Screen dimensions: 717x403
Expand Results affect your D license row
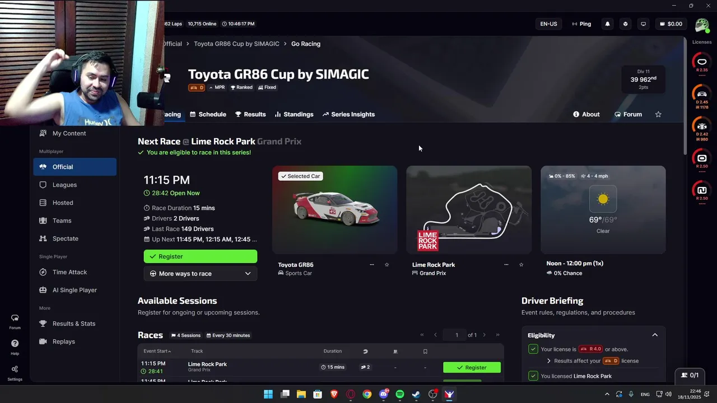point(592,361)
